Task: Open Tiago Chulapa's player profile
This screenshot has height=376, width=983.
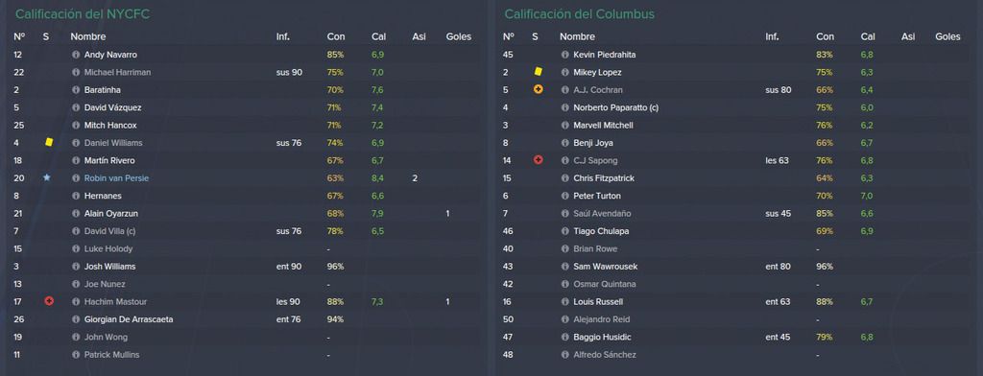Action: (601, 231)
